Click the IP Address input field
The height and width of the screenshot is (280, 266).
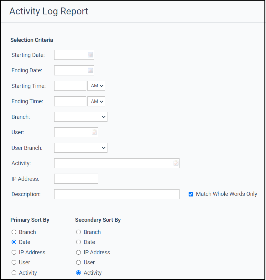[76, 178]
